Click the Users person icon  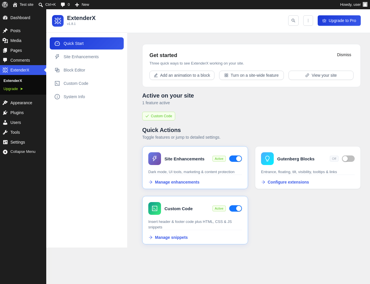[5, 122]
